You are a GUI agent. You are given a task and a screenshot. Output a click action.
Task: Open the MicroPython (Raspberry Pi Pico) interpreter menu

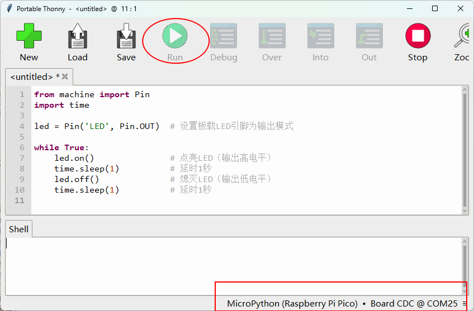292,303
